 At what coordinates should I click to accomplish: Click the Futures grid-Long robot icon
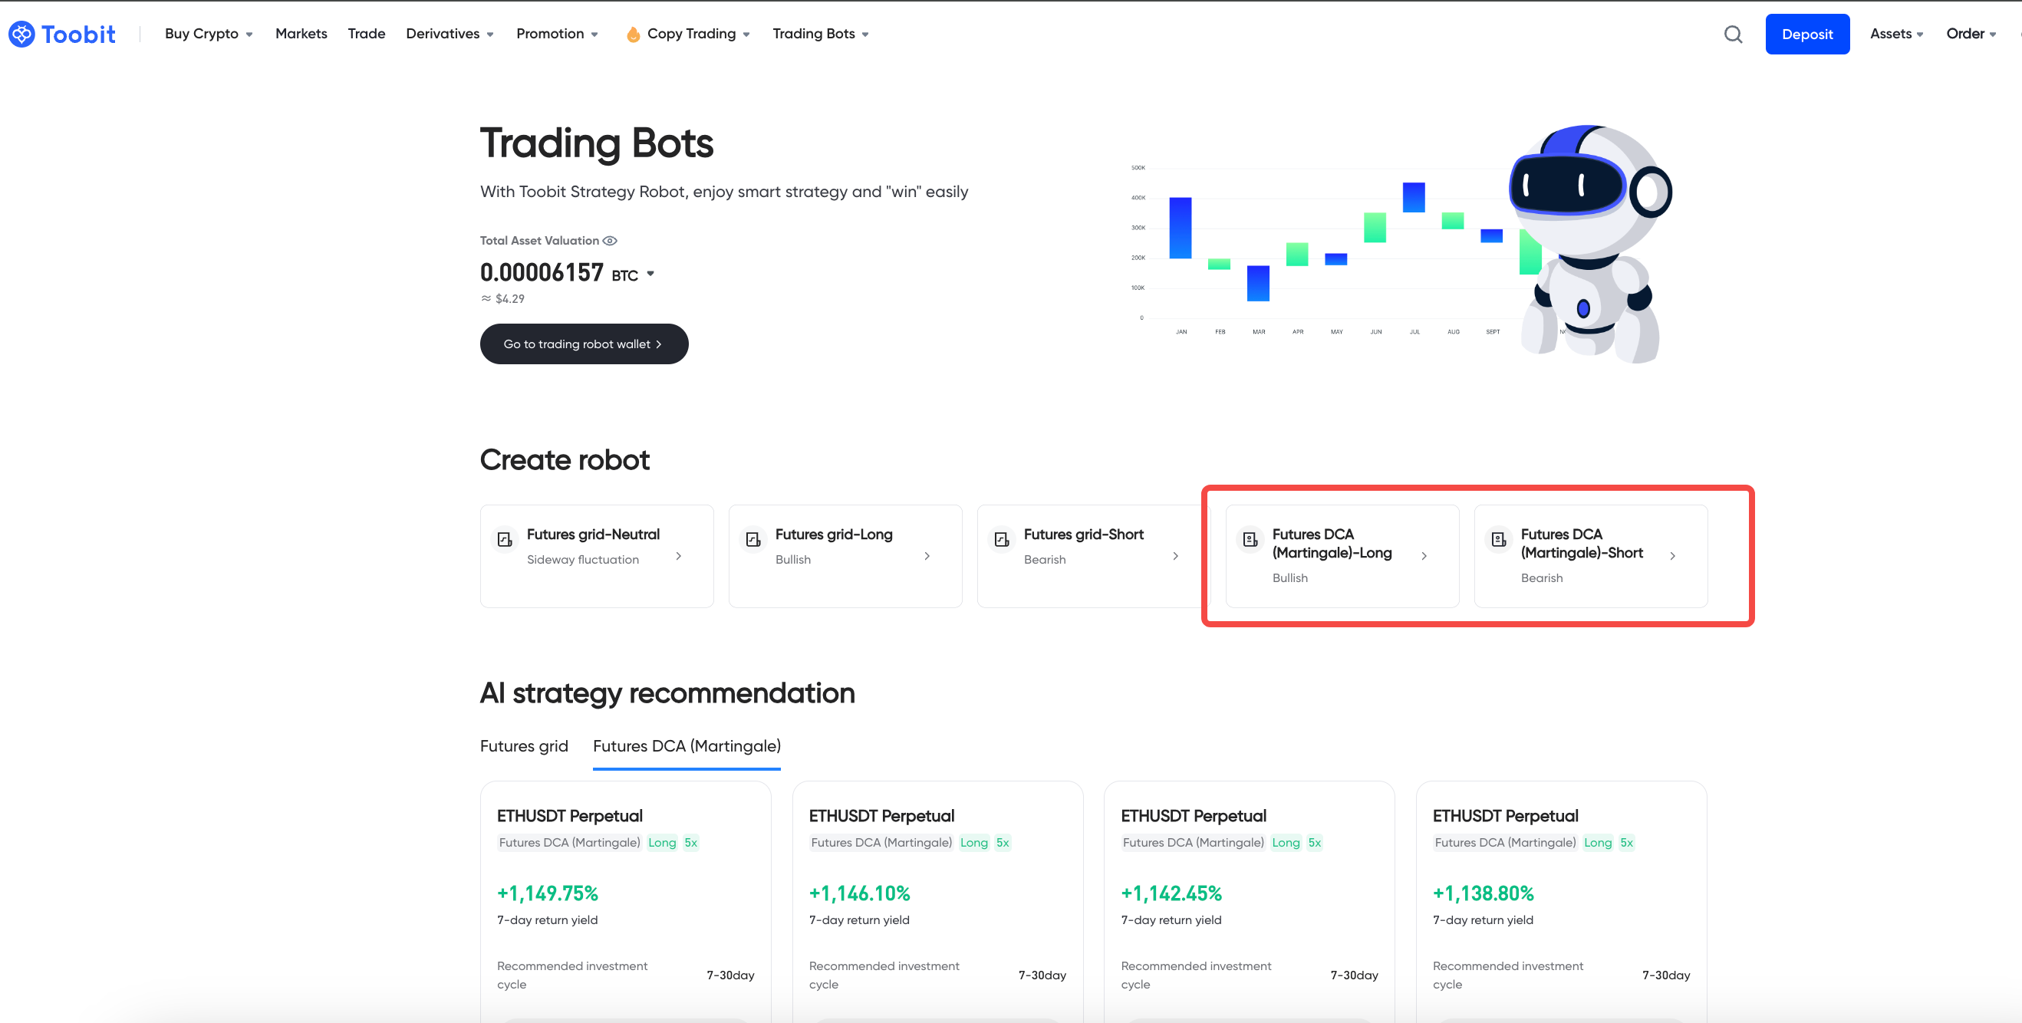pos(752,540)
